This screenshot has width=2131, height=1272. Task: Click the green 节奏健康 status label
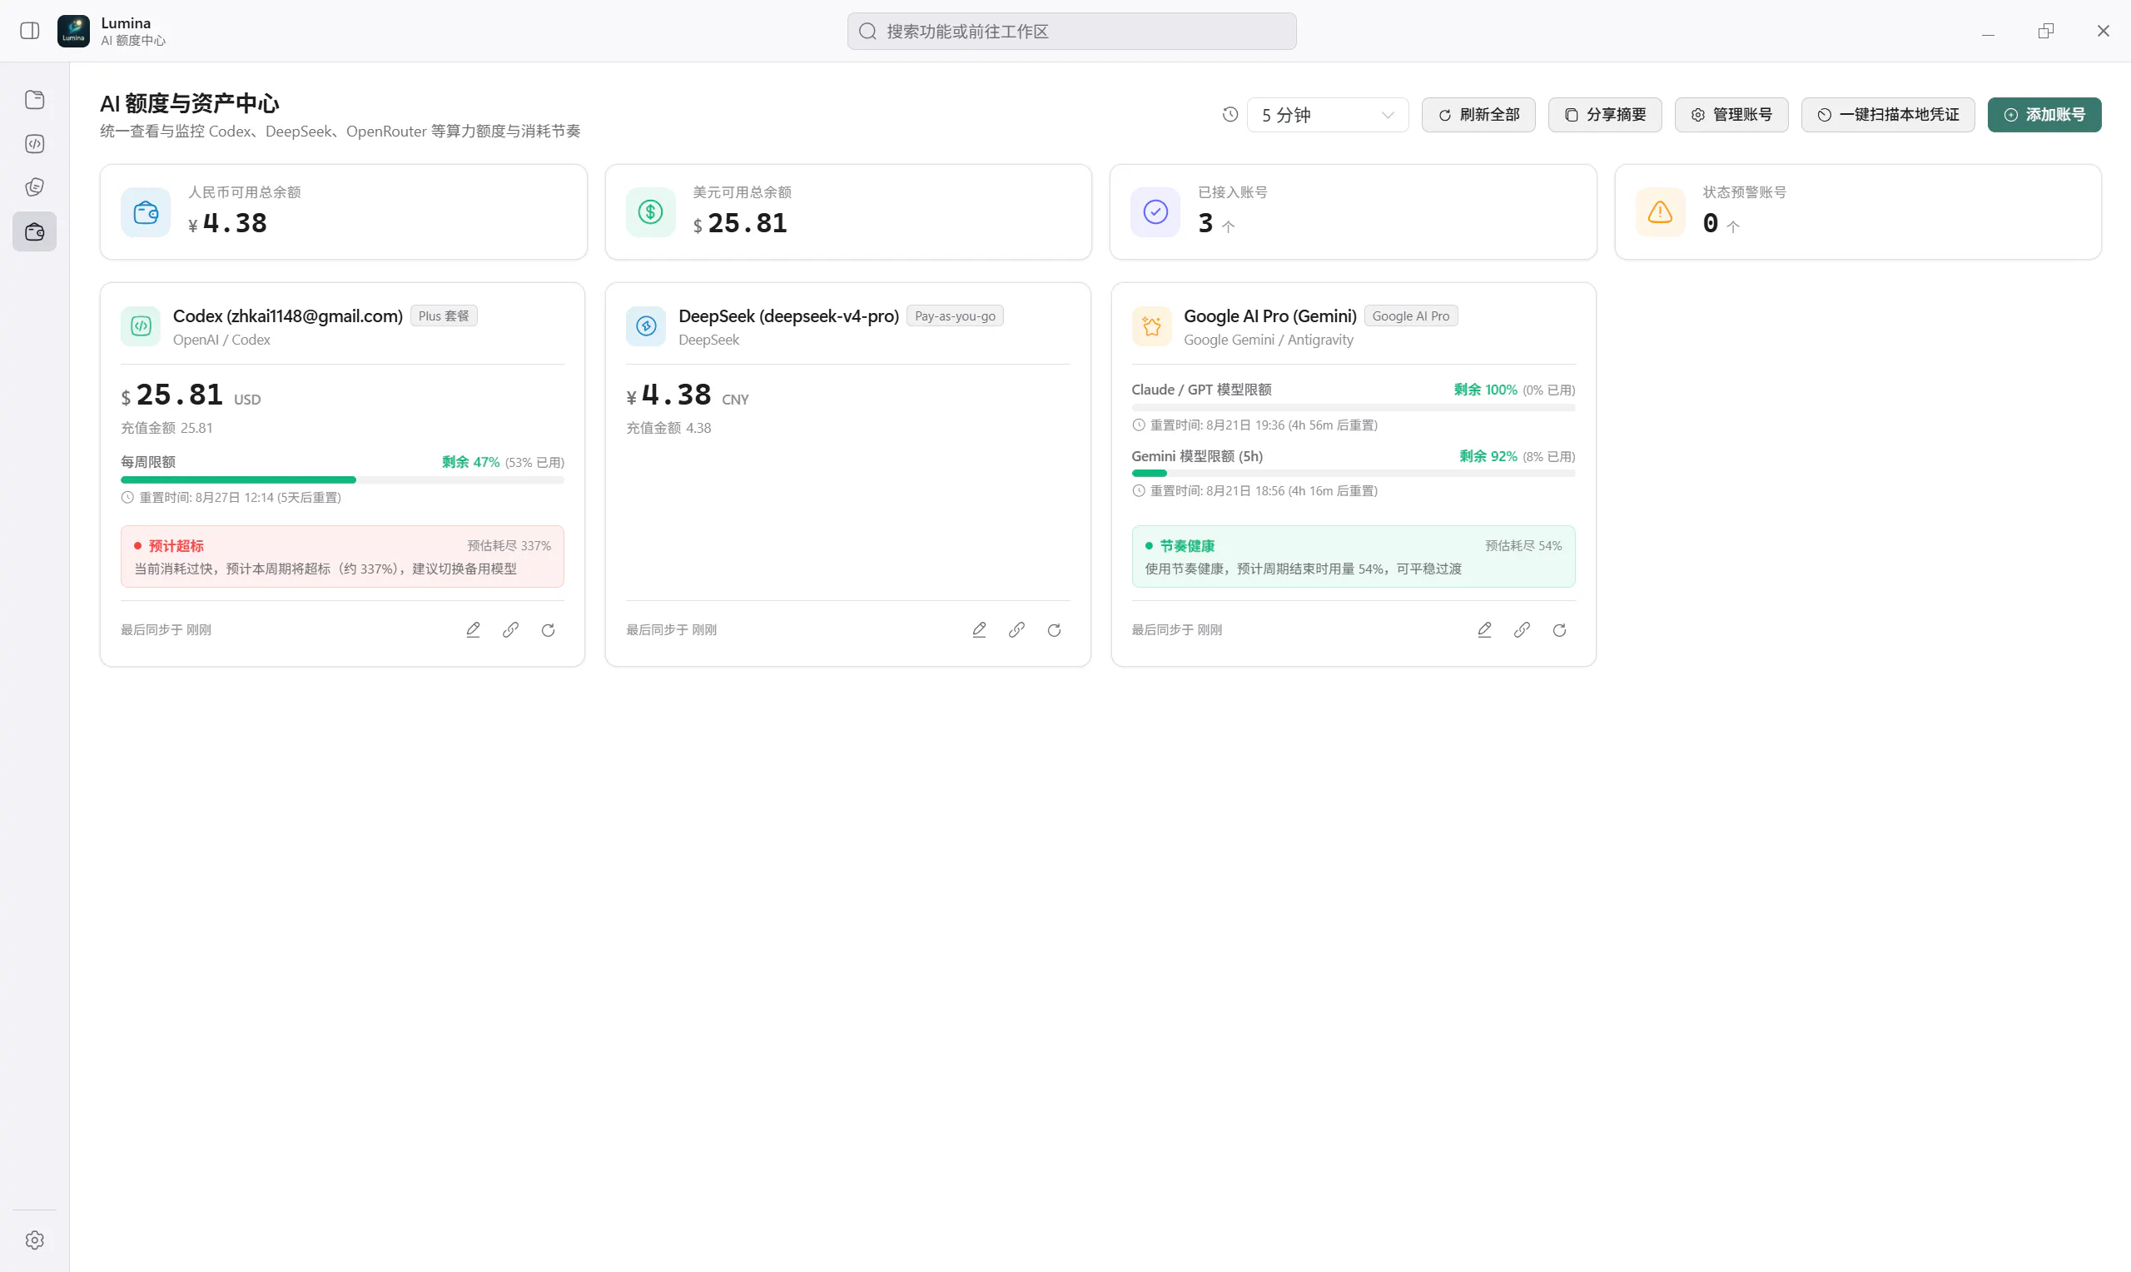(1187, 546)
